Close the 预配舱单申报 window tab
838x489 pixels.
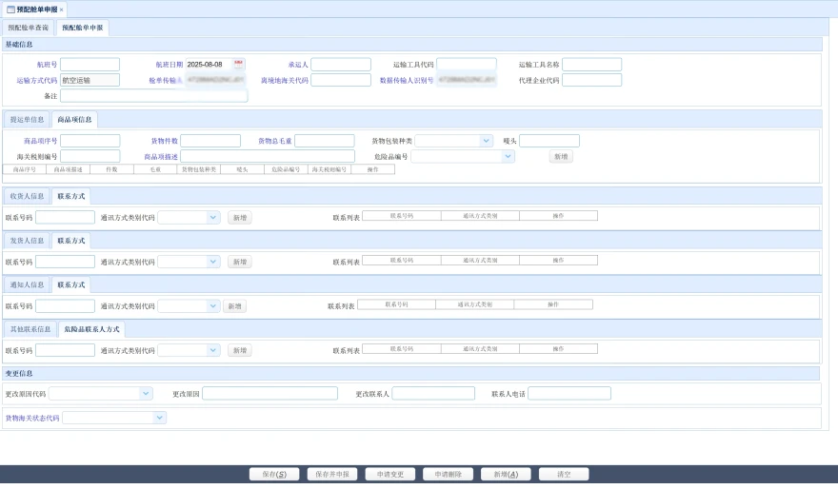(62, 9)
